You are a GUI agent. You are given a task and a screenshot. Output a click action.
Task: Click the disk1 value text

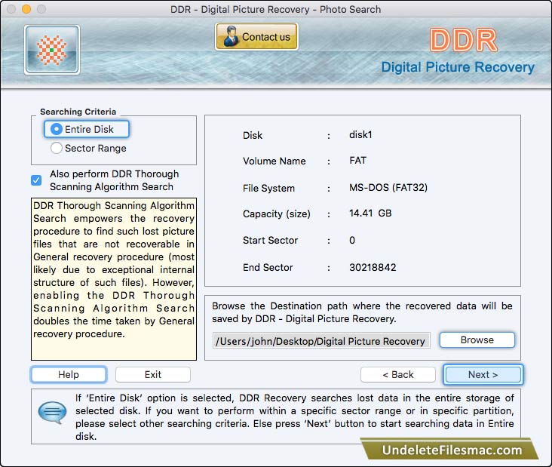point(360,135)
